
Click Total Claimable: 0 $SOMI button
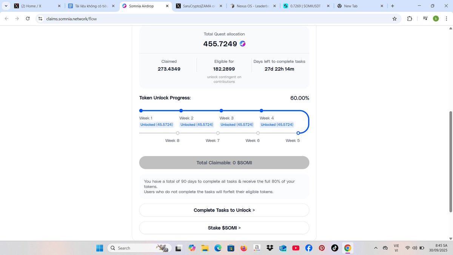point(224,162)
